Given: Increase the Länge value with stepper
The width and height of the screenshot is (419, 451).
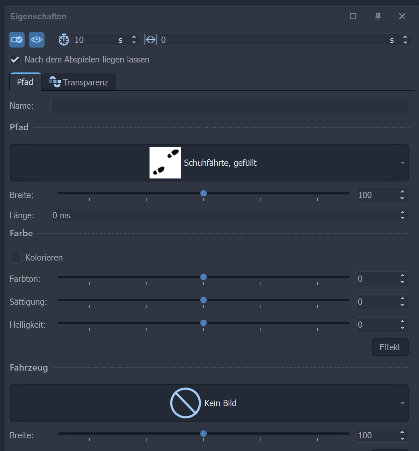Looking at the screenshot, I should pyautogui.click(x=402, y=213).
